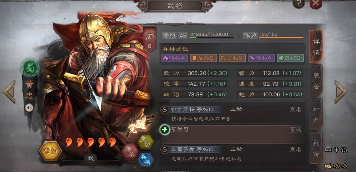Tap the green plus learnable skill icon

click(x=165, y=130)
